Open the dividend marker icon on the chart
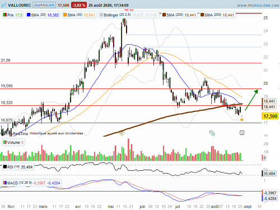Screen dimensions: 280x210 [x=122, y=133]
